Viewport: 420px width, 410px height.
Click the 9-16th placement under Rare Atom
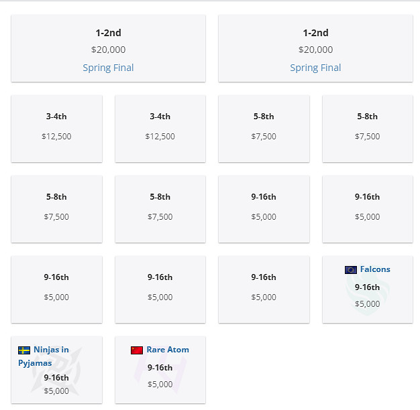[160, 367]
